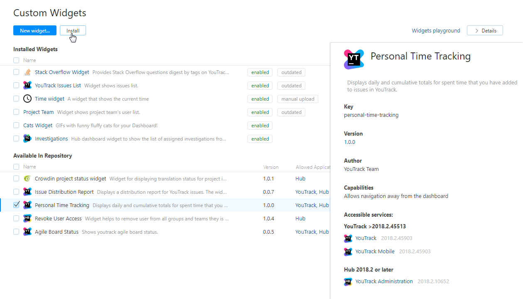The image size is (523, 299).
Task: Select the Crowdin project status widget name
Action: [70, 179]
